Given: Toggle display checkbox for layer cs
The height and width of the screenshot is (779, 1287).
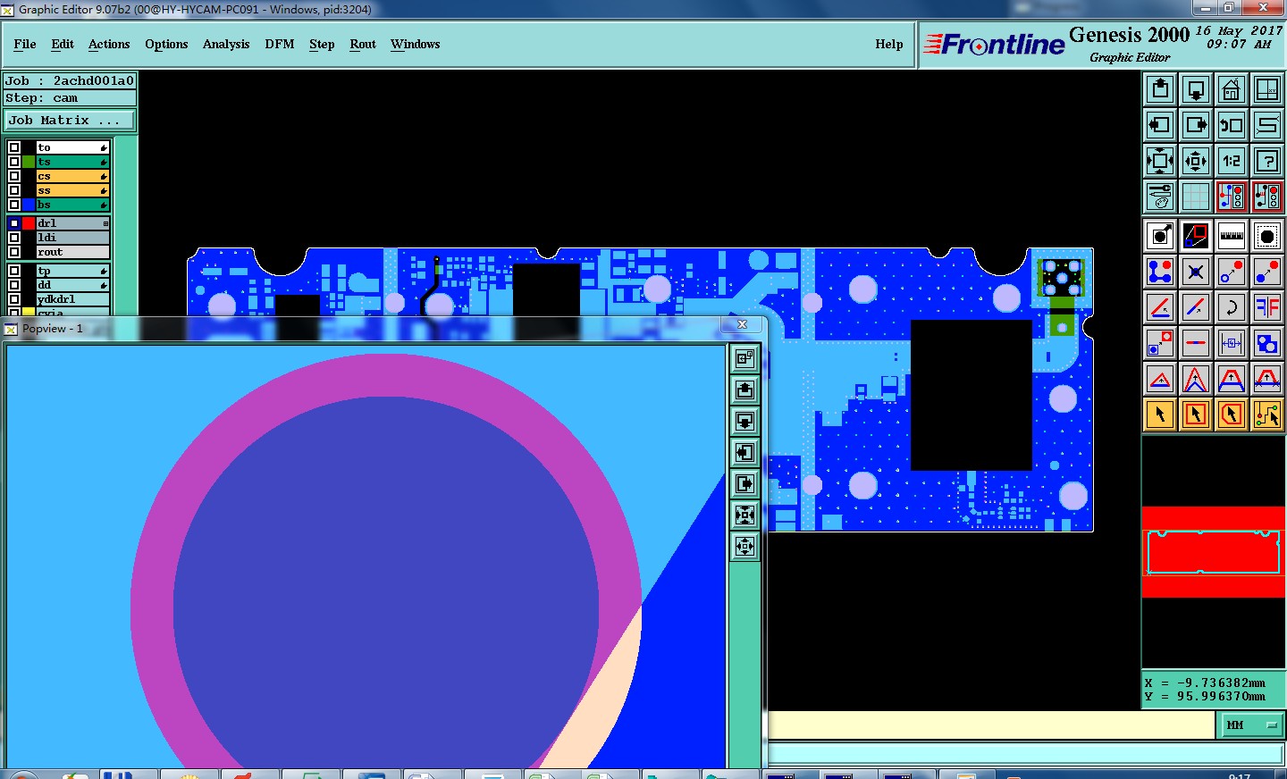Looking at the screenshot, I should tap(14, 176).
